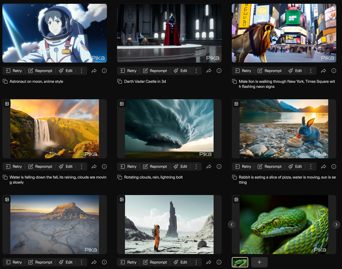Show info for the waterfall video

(104, 167)
